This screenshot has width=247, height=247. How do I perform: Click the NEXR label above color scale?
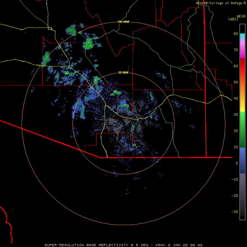[241, 16]
